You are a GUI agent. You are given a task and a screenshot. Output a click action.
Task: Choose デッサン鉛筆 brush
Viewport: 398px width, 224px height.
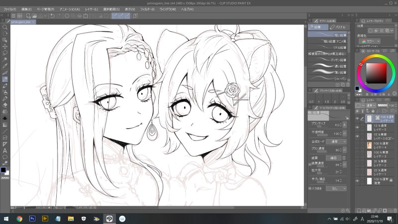327,60
